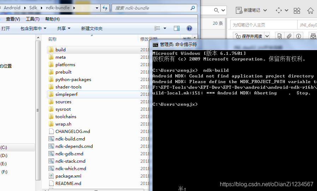
Task: Click the search magnifier in Explorer
Action: (x=193, y=8)
